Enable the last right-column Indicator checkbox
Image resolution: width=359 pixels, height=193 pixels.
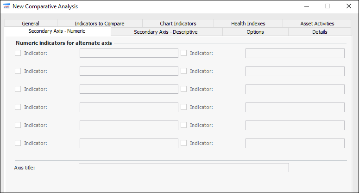(184, 143)
